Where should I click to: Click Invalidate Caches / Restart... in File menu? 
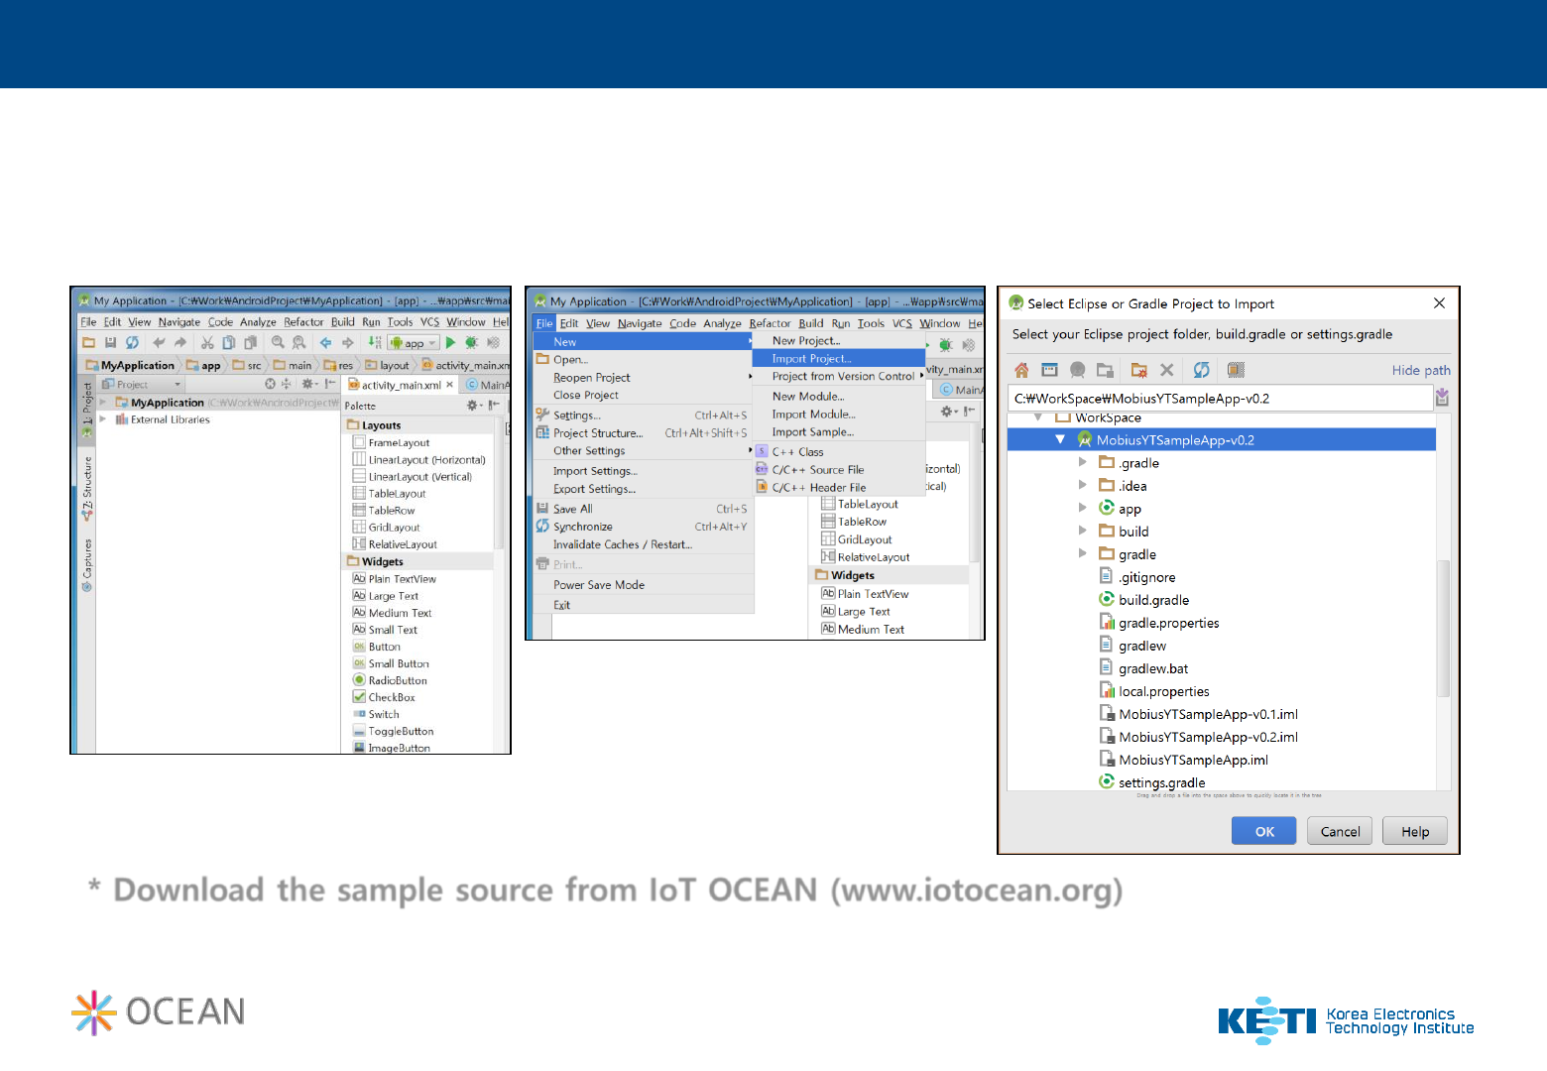point(643,544)
